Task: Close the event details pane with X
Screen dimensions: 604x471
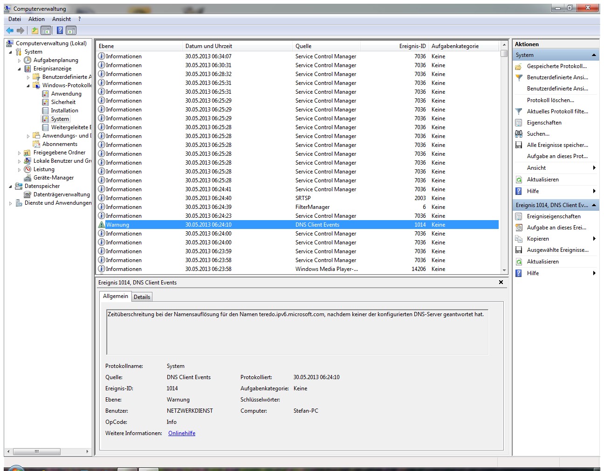Action: pos(501,282)
